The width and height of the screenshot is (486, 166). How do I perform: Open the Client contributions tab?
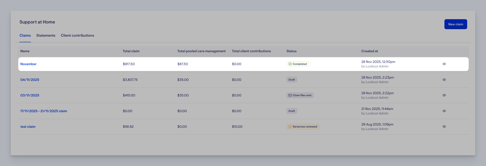[x=77, y=35]
